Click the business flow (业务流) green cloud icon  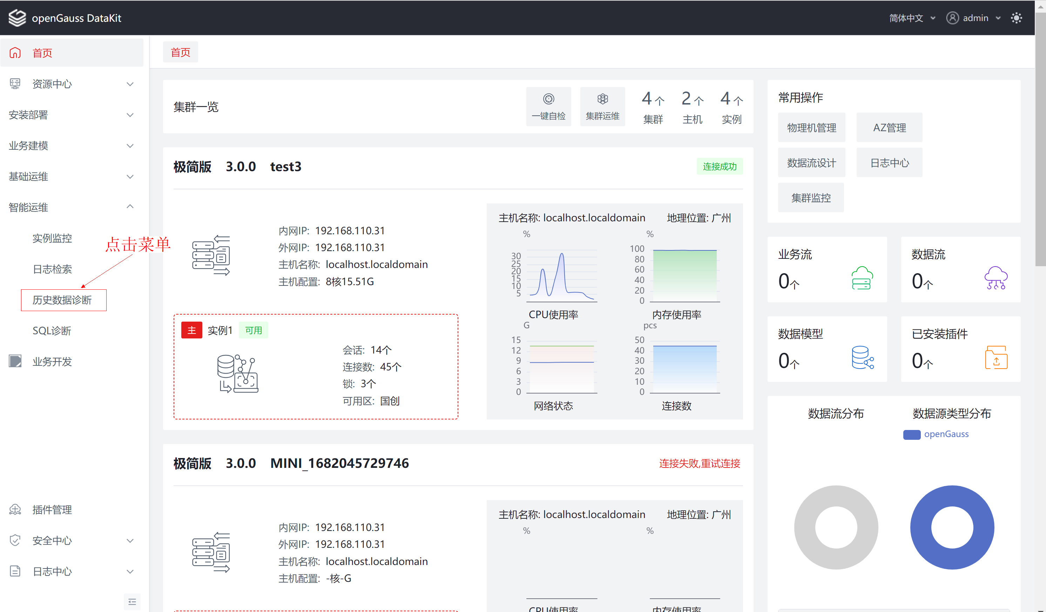pyautogui.click(x=862, y=278)
